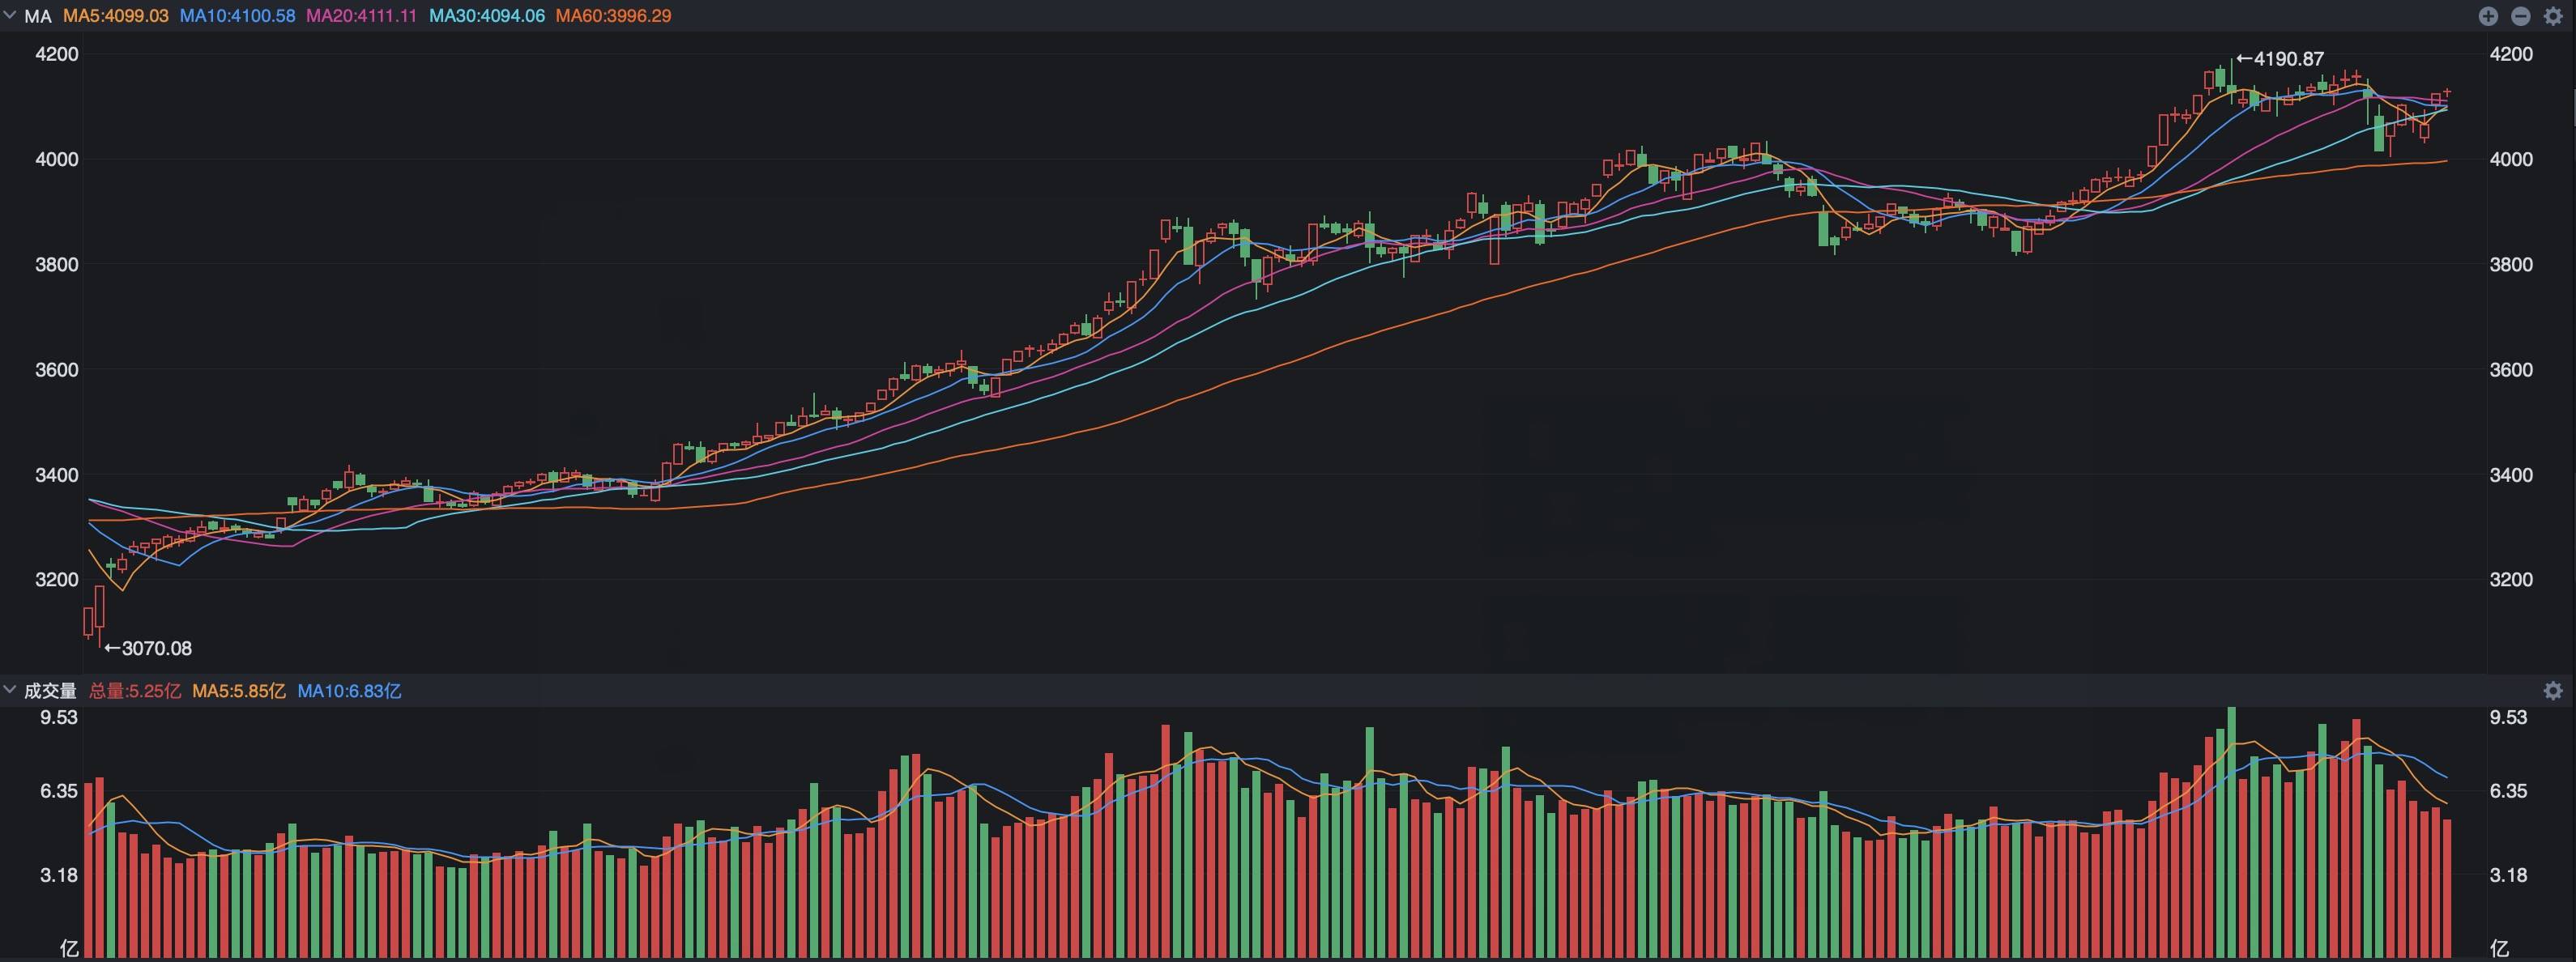This screenshot has height=962, width=2576.
Task: Click the volume MA10:6.83亿 label
Action: point(349,691)
